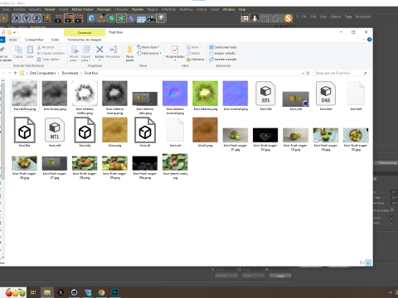Click Downloads in the breadcrumb path
The image size is (398, 298).
pyautogui.click(x=70, y=73)
